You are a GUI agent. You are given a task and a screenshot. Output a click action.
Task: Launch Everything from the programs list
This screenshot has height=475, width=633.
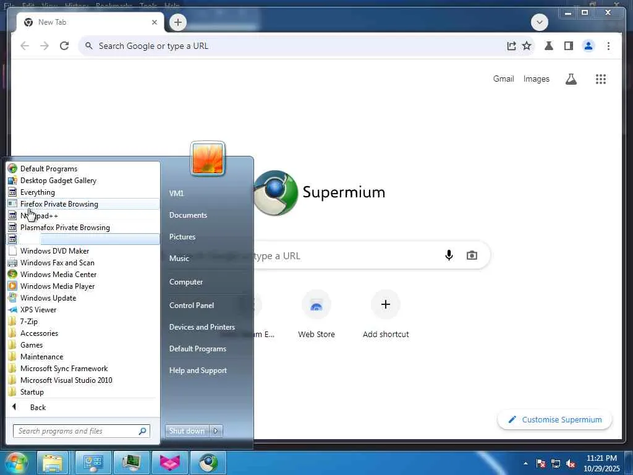[83, 192]
